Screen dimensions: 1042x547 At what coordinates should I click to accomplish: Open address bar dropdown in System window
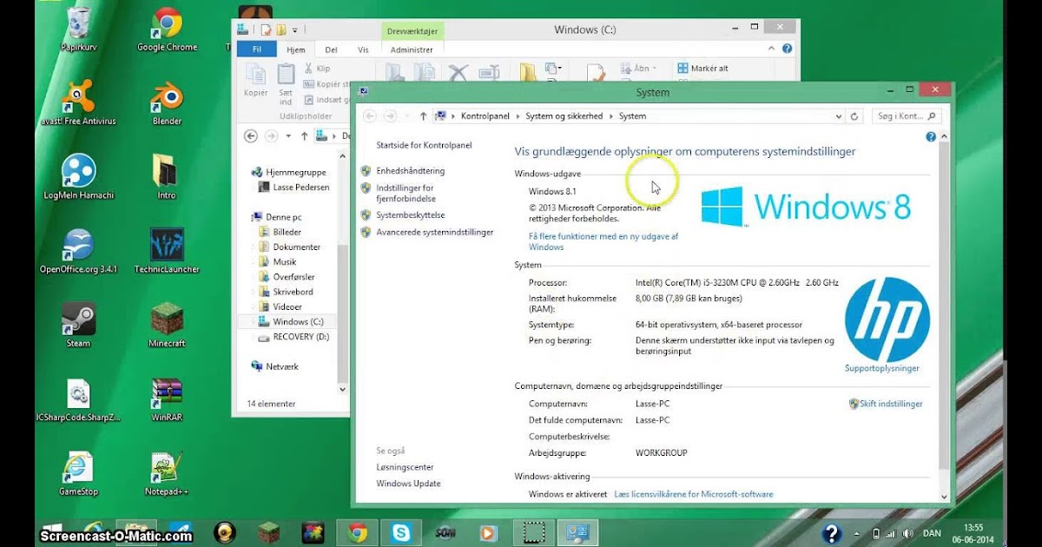[838, 116]
